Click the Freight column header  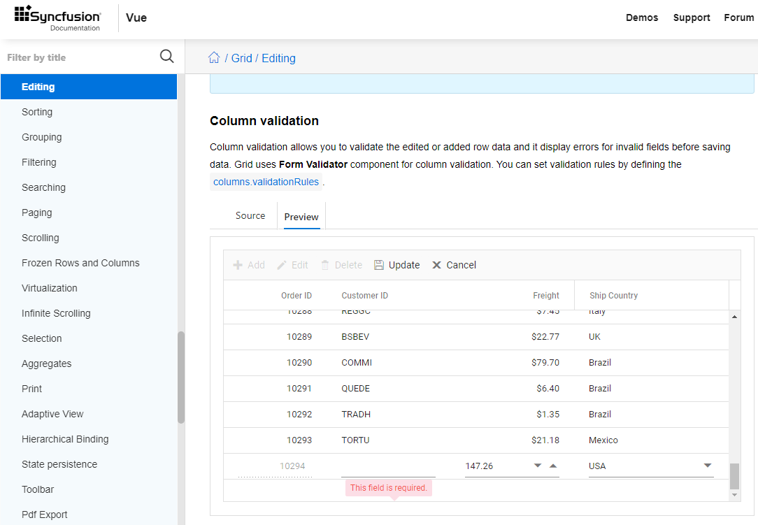click(546, 295)
